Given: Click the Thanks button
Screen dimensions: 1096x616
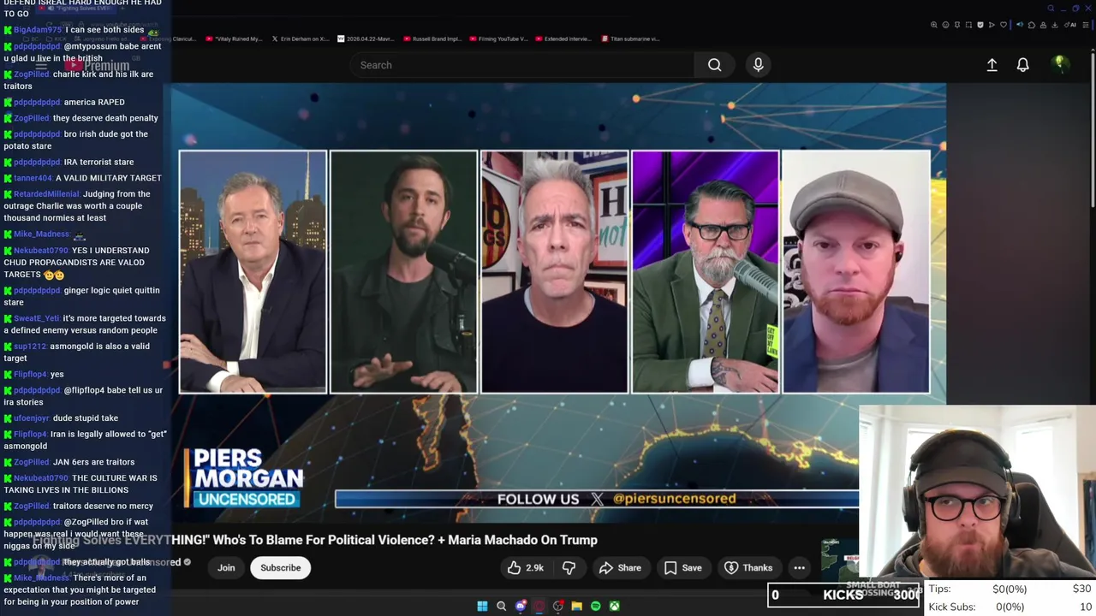Looking at the screenshot, I should [x=748, y=567].
